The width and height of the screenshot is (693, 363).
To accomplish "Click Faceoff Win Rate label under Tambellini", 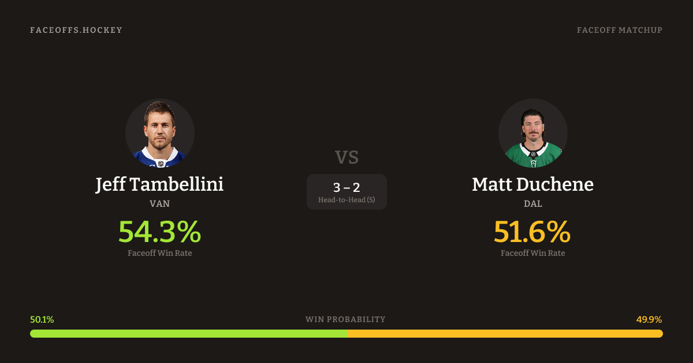I will click(x=159, y=253).
